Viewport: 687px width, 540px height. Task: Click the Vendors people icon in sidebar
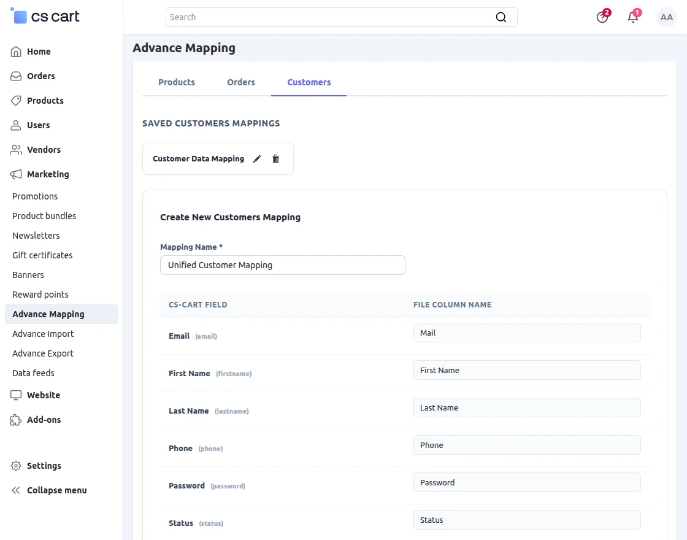[x=16, y=150]
